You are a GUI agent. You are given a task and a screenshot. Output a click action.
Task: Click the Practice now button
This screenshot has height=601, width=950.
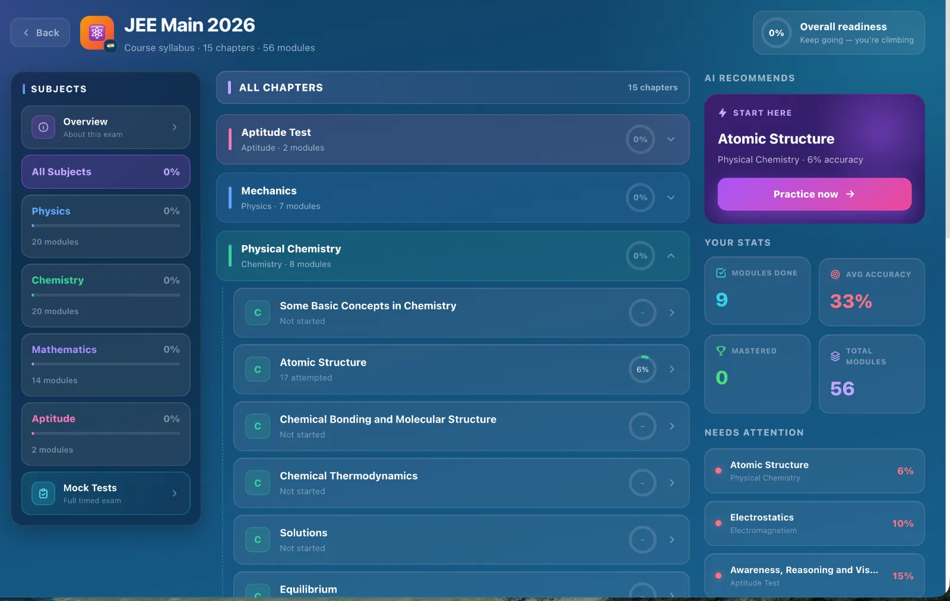[814, 194]
